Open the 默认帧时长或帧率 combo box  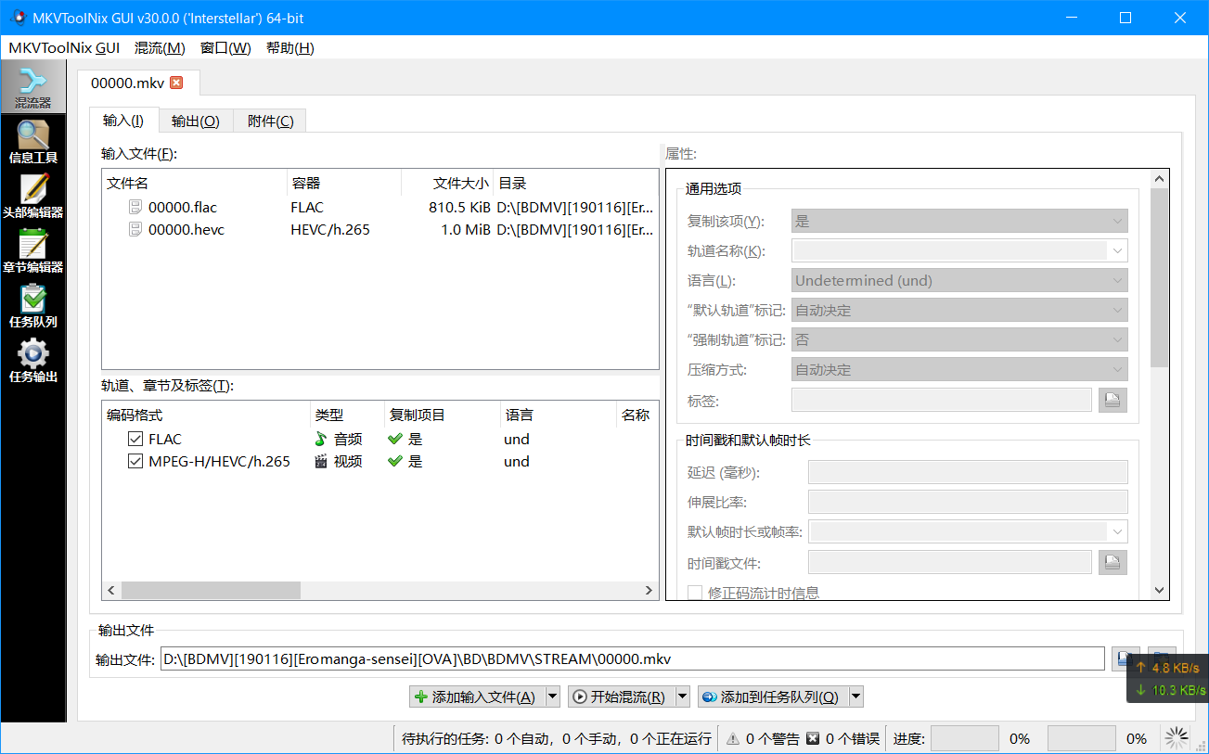click(x=968, y=531)
